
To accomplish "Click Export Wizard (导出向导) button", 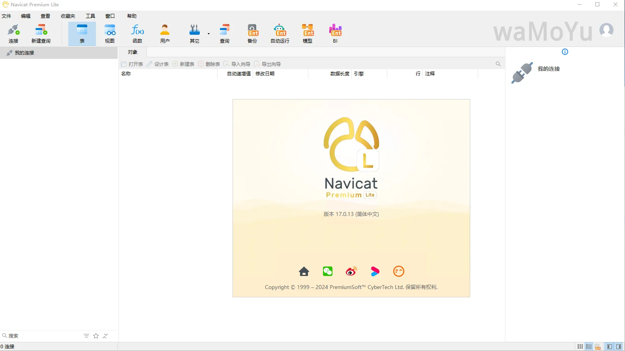I will (268, 64).
